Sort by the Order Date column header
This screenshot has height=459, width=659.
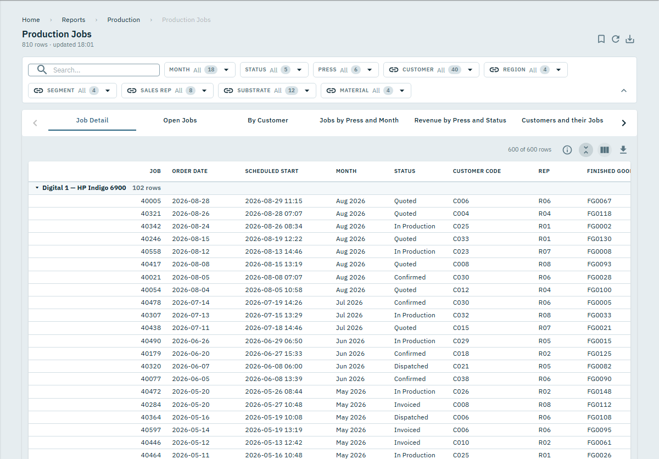coord(190,171)
